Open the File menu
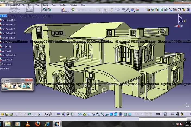 click(23, 5)
